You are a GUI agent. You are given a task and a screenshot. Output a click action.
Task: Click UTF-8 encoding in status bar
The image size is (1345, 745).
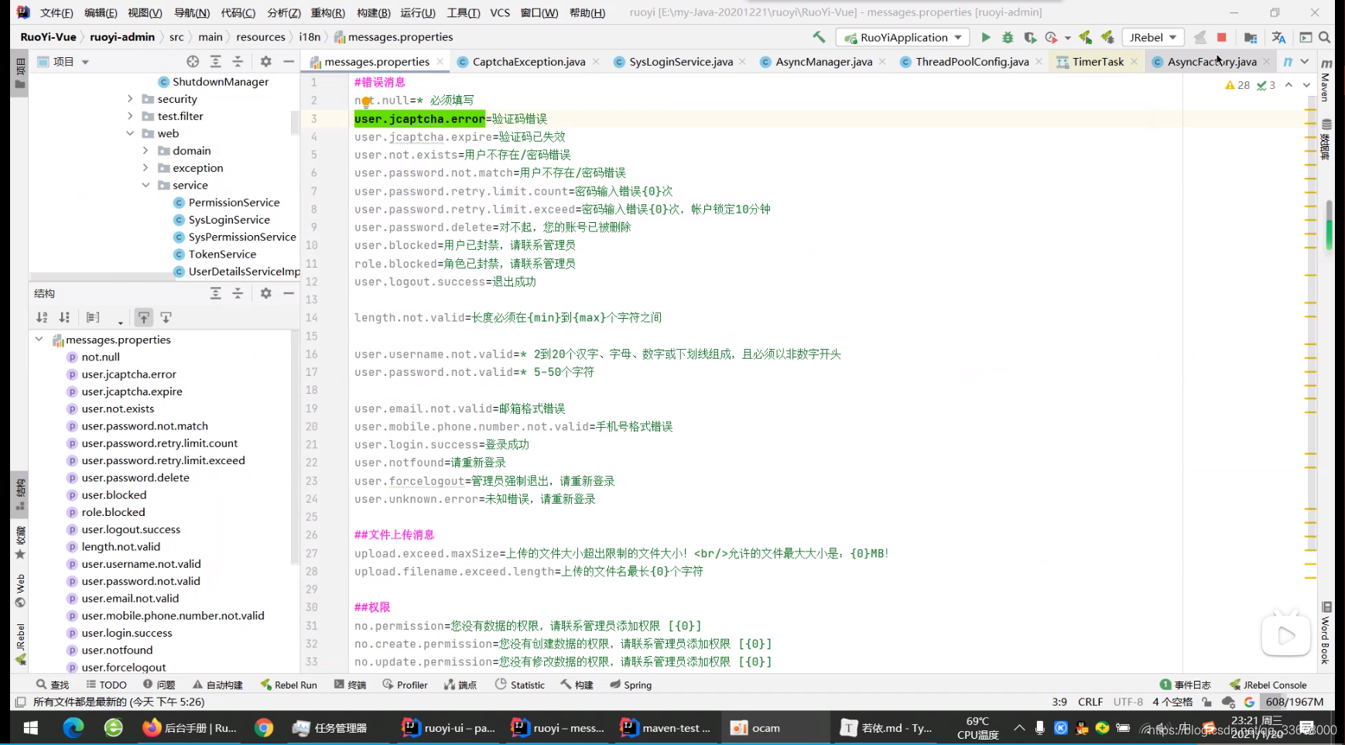tap(1128, 702)
